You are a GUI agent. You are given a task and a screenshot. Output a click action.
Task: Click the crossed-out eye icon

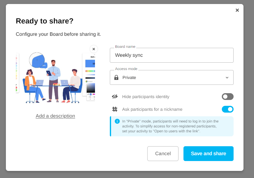point(115,97)
